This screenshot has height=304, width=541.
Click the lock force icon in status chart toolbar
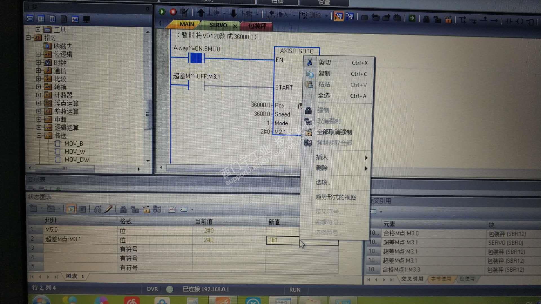click(x=123, y=209)
